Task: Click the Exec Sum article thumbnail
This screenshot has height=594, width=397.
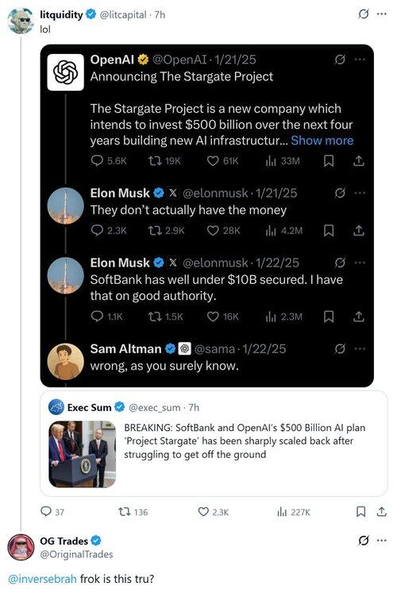Action: pyautogui.click(x=82, y=454)
